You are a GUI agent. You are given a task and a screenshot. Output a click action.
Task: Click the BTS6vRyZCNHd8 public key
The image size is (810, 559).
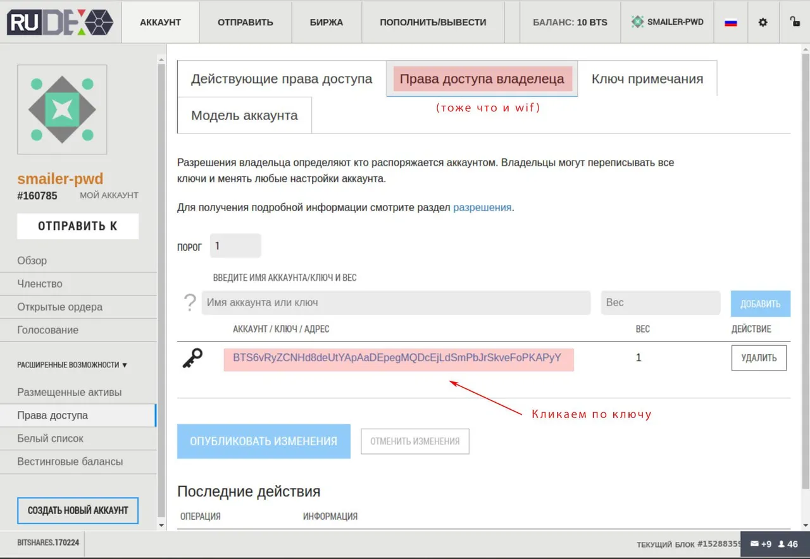397,358
